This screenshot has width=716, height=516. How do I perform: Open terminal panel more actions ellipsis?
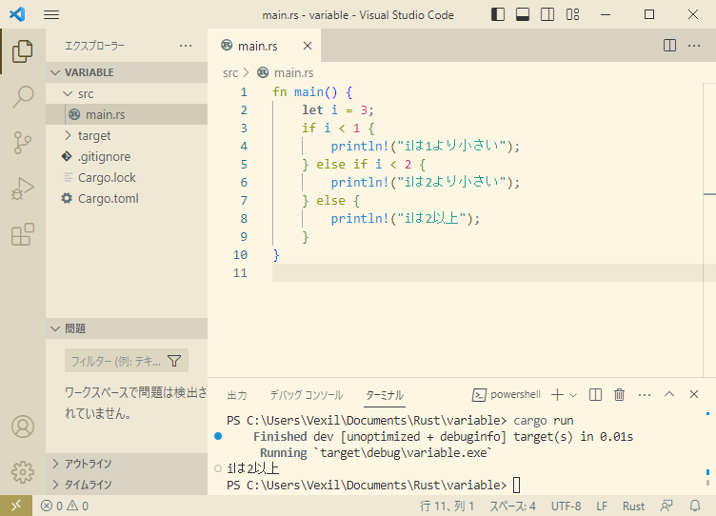645,394
